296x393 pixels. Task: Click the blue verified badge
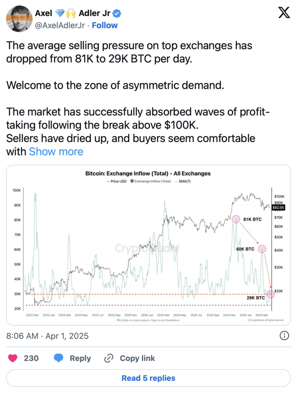(117, 14)
